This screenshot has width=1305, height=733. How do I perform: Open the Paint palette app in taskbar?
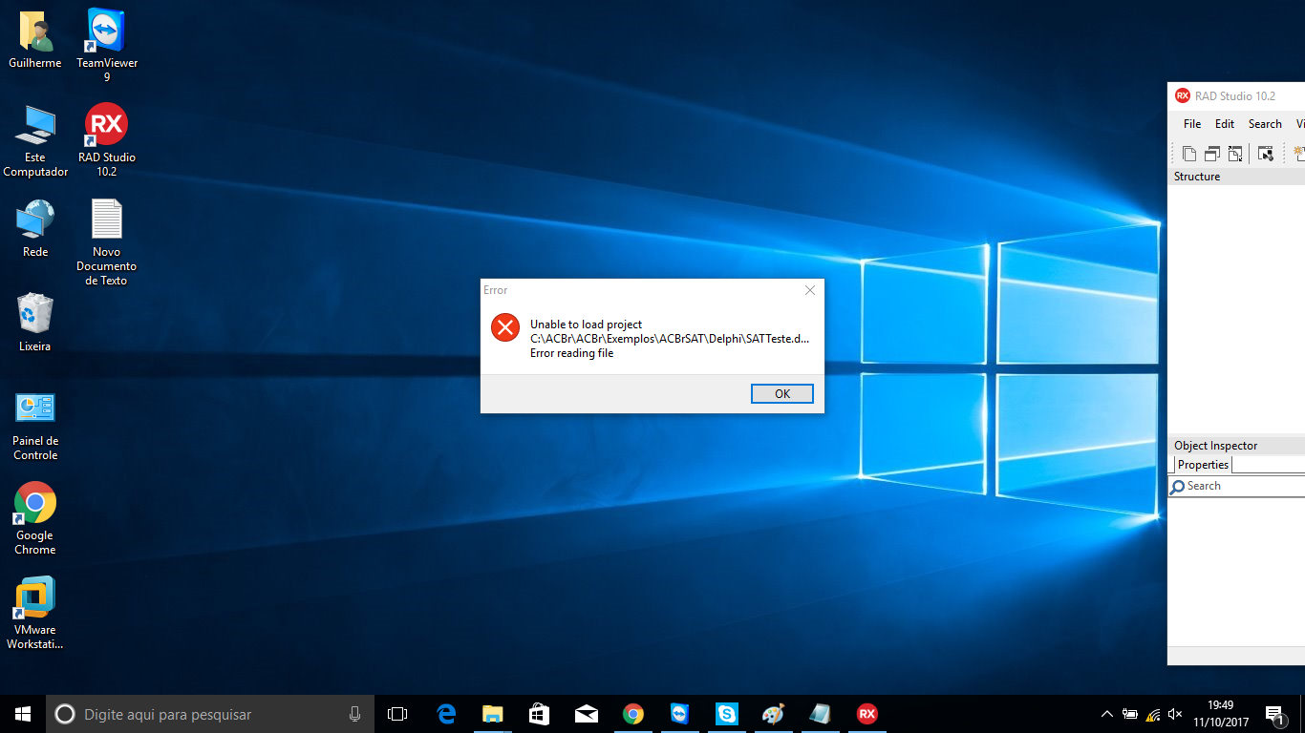(773, 714)
